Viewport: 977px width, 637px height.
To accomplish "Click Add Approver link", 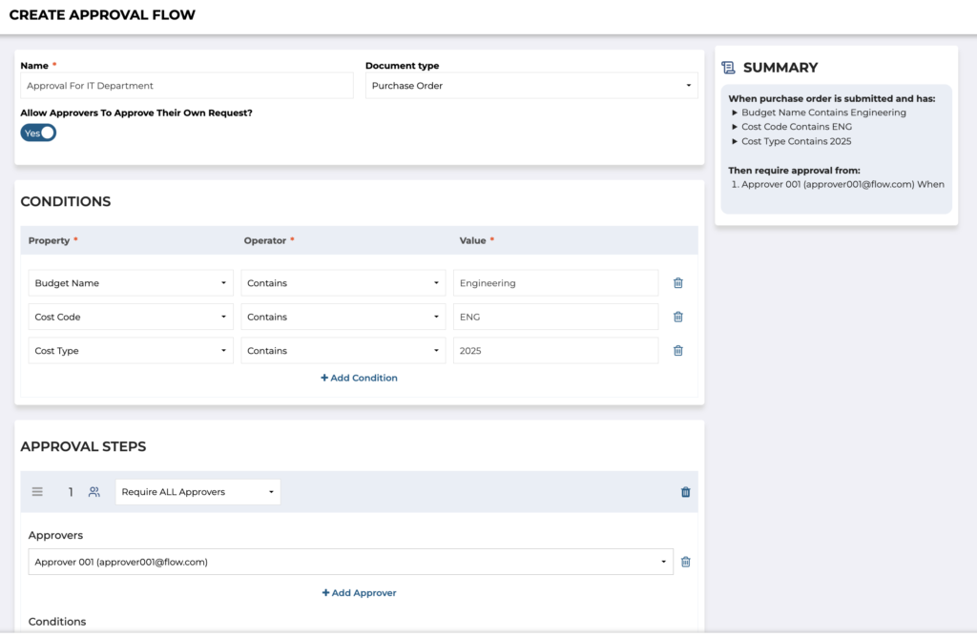I will pos(359,593).
